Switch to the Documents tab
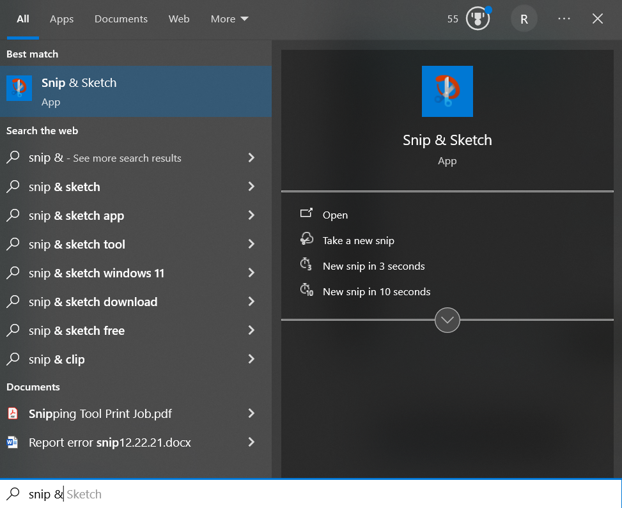This screenshot has height=508, width=622. coord(121,19)
